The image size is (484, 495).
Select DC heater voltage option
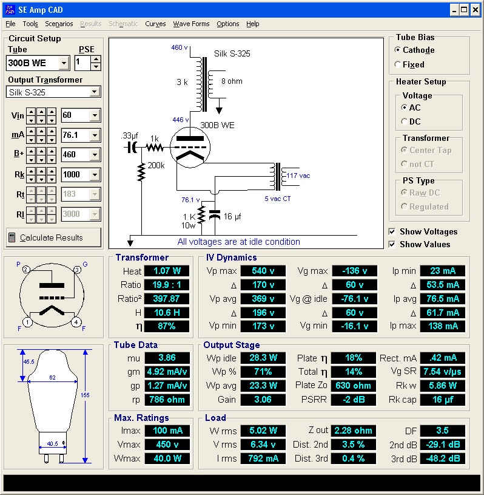pyautogui.click(x=405, y=121)
